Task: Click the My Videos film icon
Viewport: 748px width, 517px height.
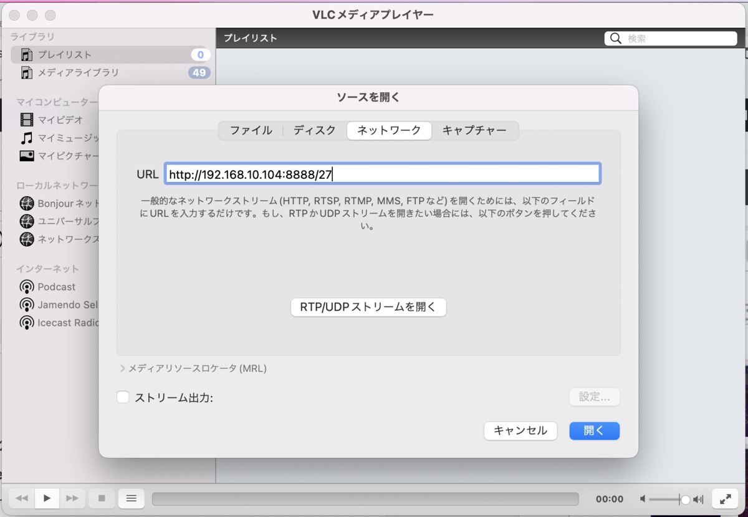Action: tap(26, 120)
